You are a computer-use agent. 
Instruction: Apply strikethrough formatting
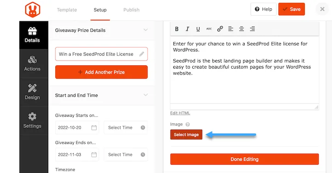coord(209,29)
